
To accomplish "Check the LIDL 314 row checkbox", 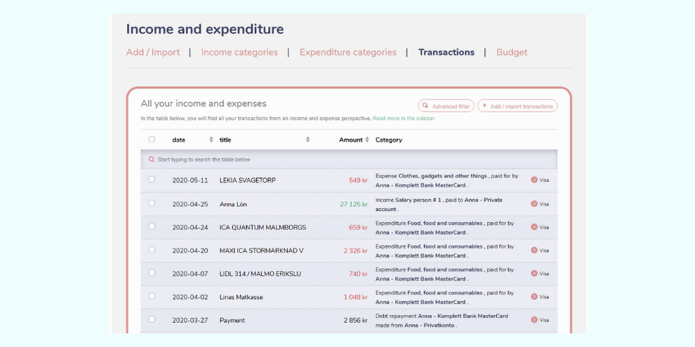I will point(152,273).
